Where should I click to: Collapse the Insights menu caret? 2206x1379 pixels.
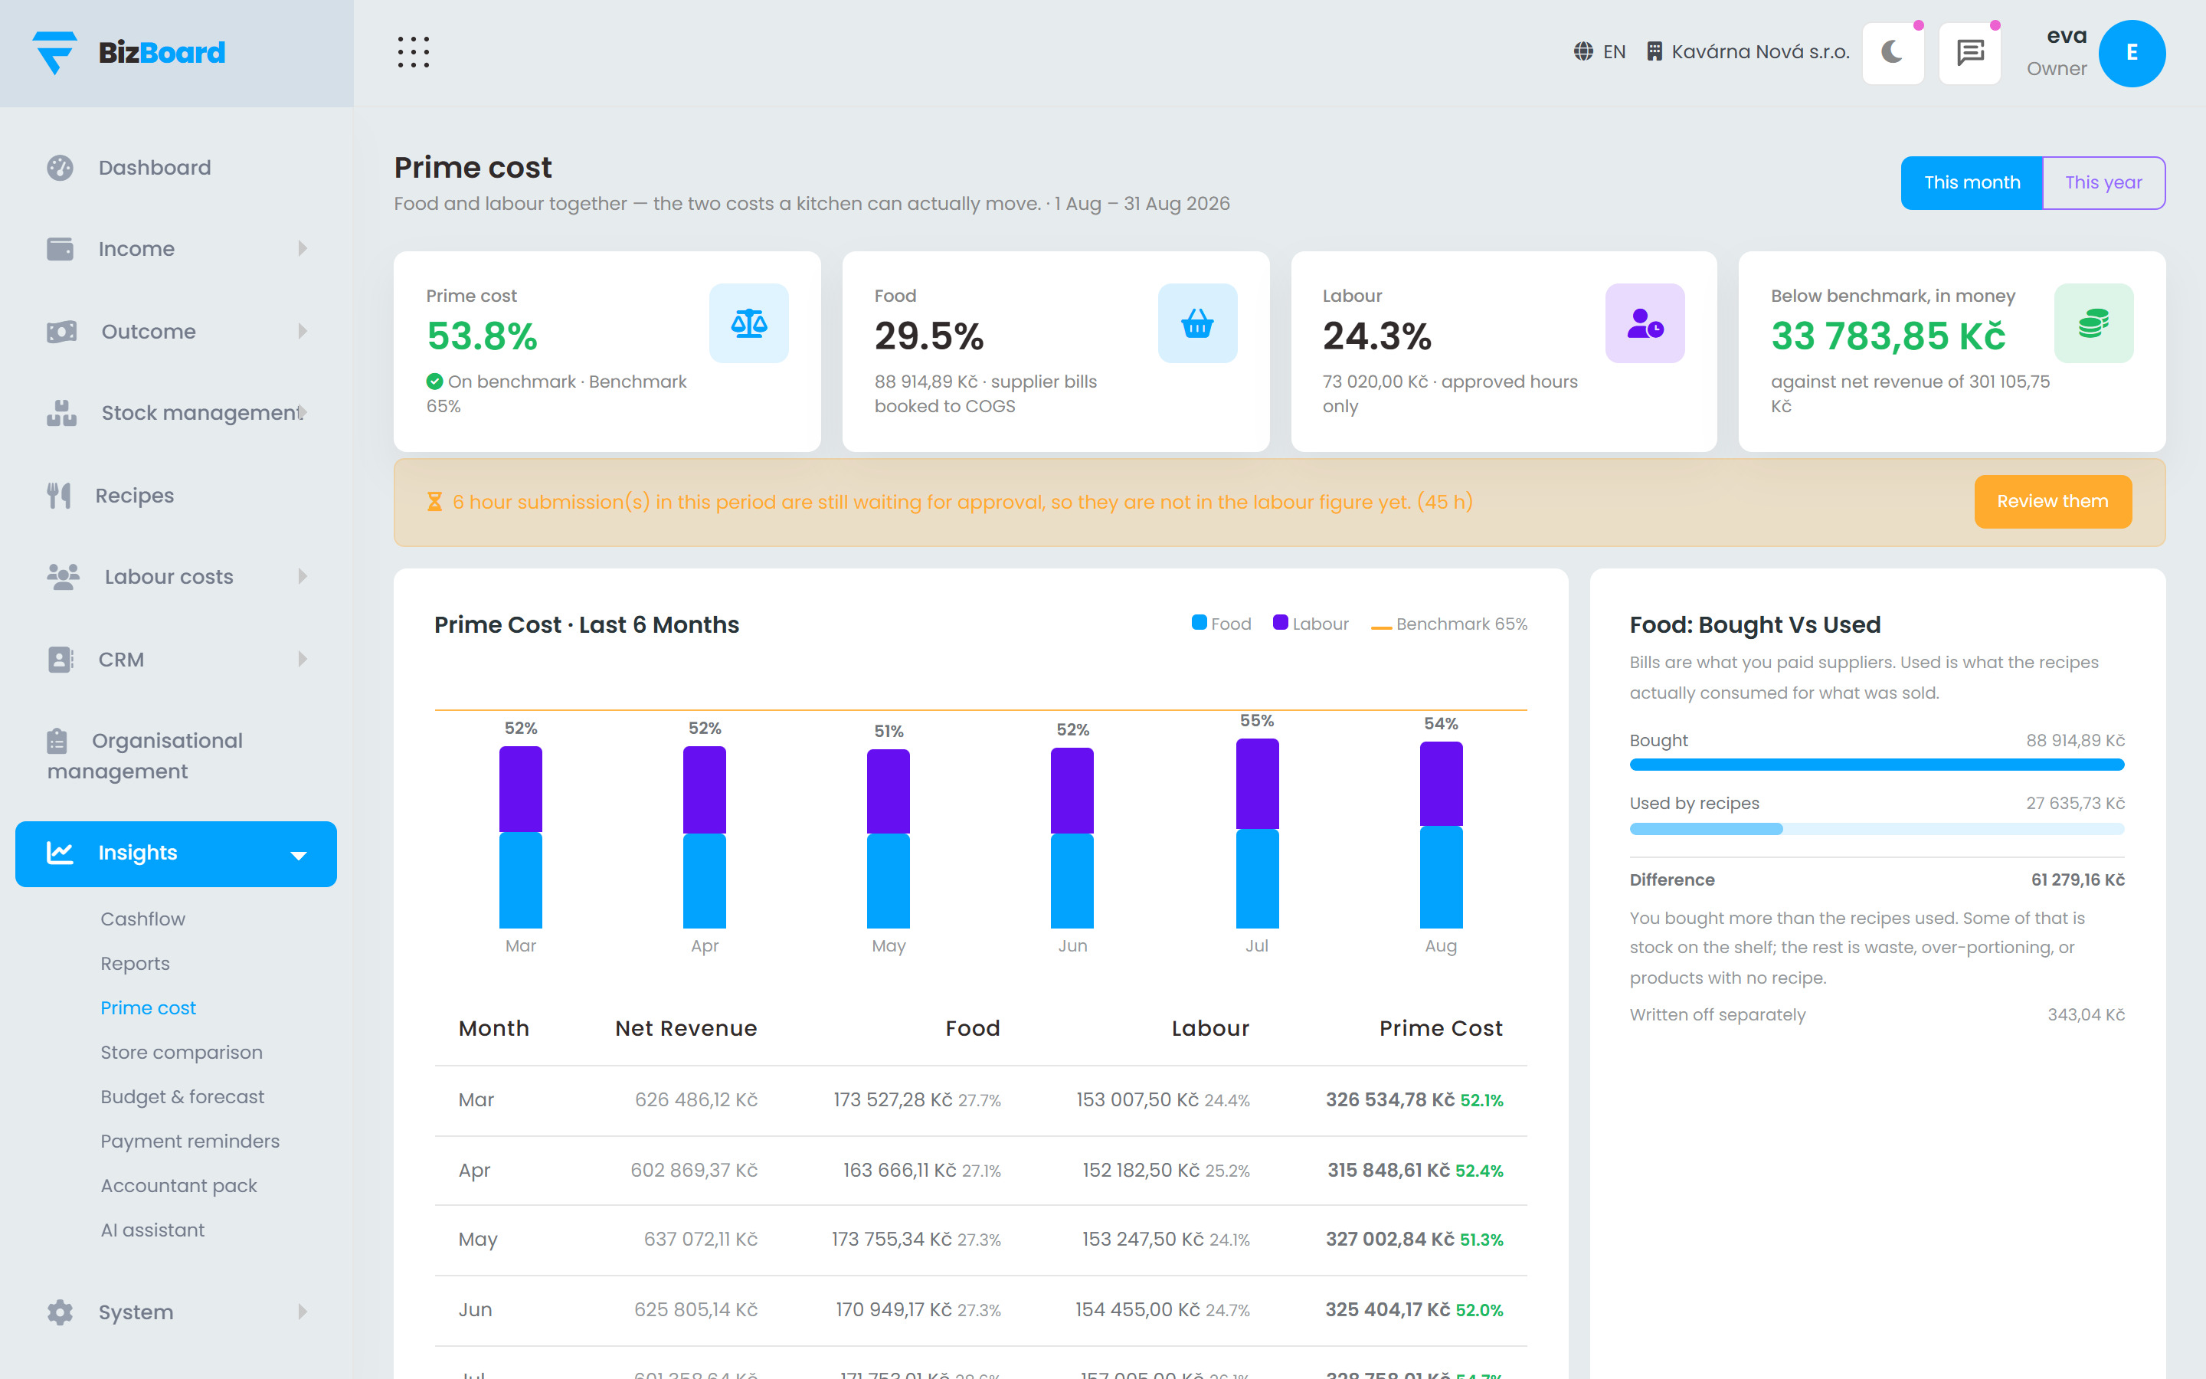pos(298,854)
